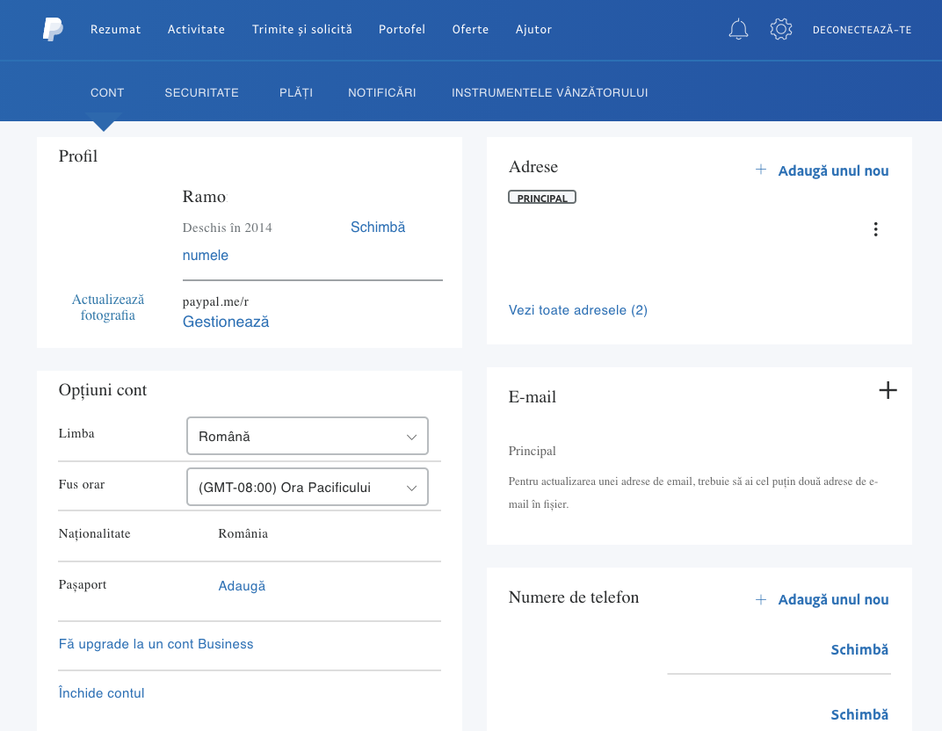
Task: Click the plus icon in the E-mail section
Action: point(888,390)
